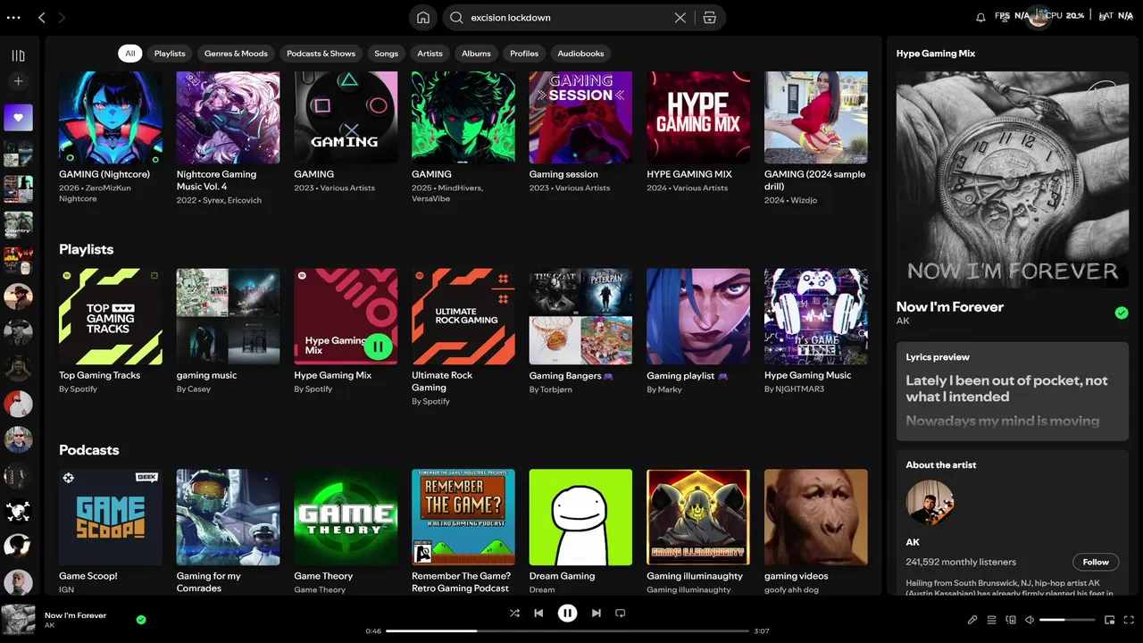Viewport: 1143px width, 643px height.
Task: Open Liked Songs heart tile
Action: click(18, 117)
